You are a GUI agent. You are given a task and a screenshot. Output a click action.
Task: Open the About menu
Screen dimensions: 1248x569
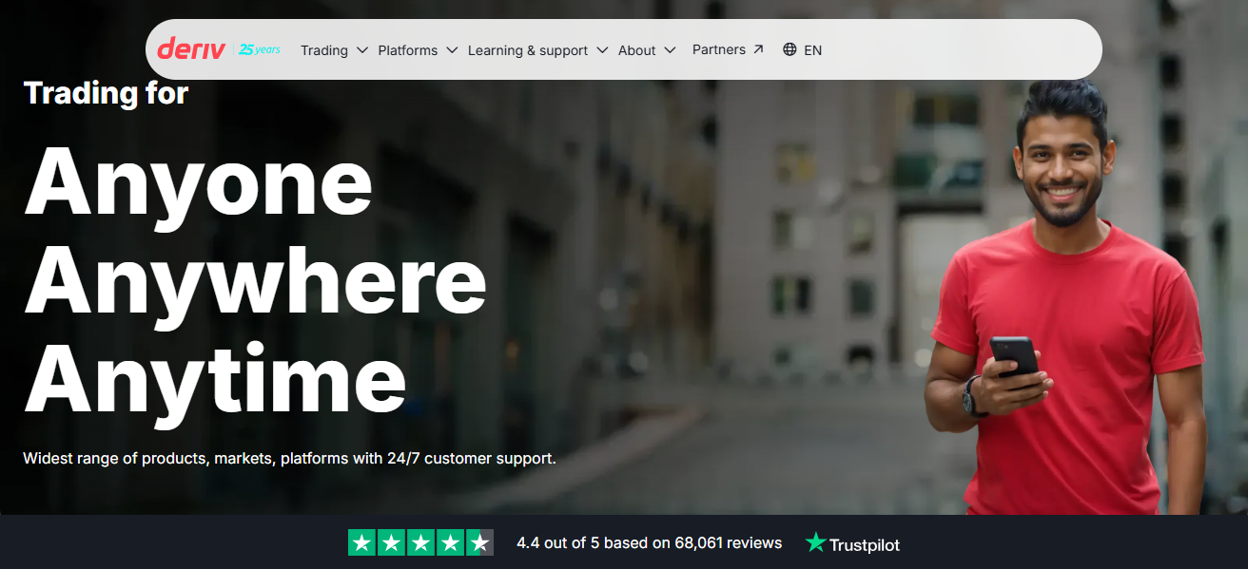click(636, 50)
